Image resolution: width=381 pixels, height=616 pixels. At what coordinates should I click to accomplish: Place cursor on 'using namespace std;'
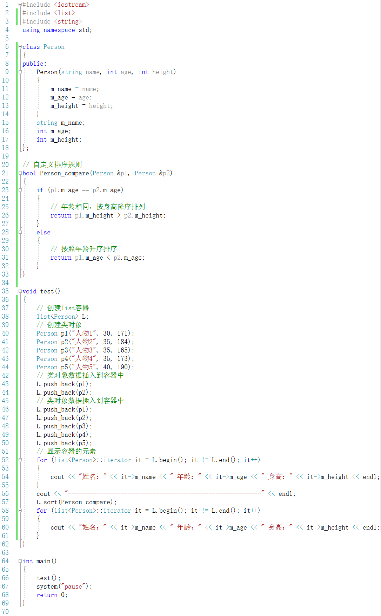click(57, 30)
